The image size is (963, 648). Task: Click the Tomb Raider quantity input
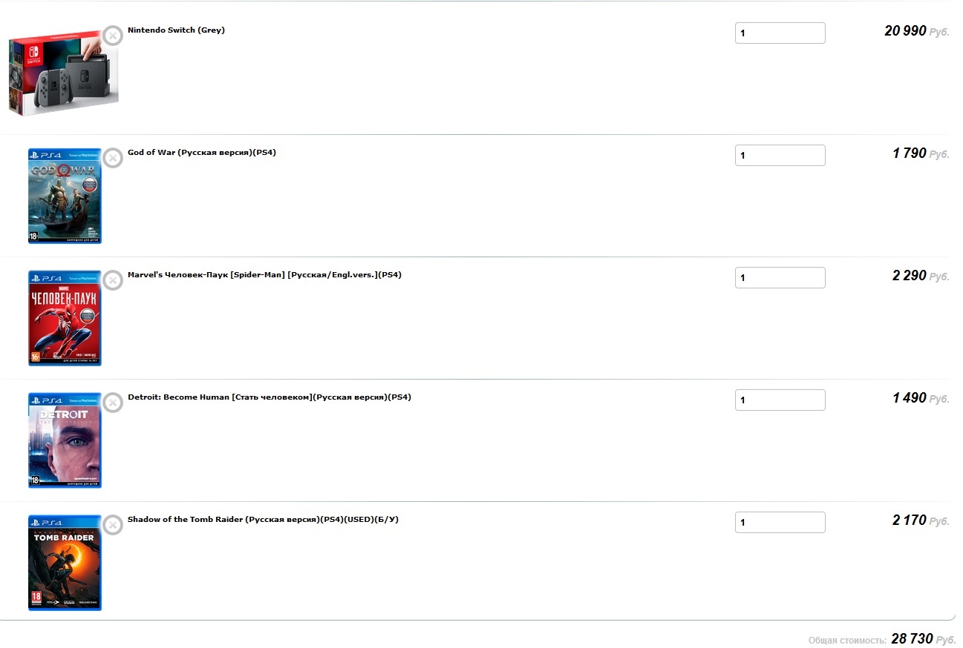pos(780,523)
